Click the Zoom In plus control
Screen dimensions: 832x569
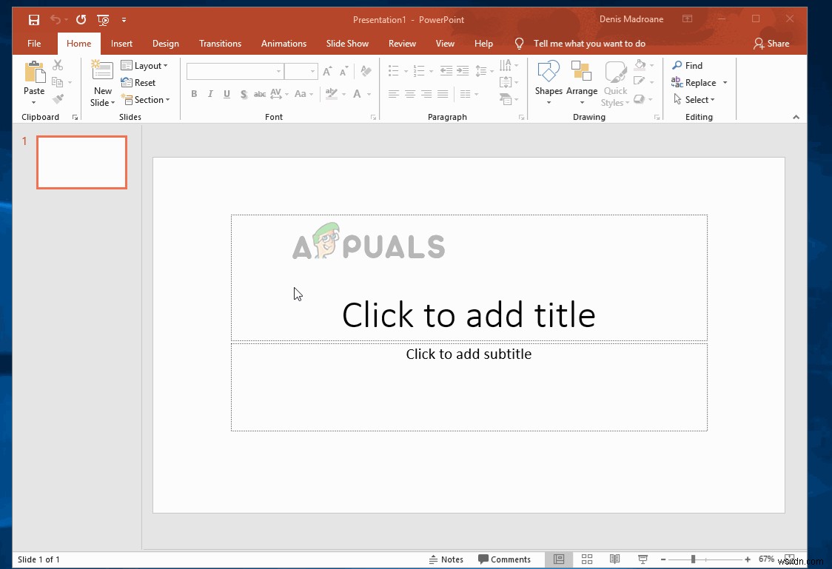pyautogui.click(x=747, y=559)
